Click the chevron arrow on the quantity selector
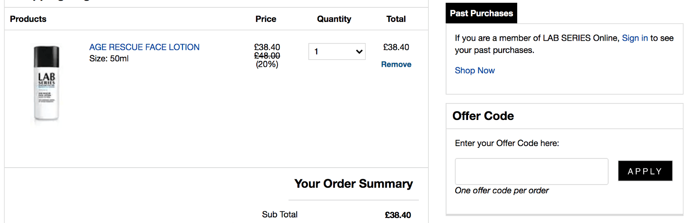 pos(359,52)
